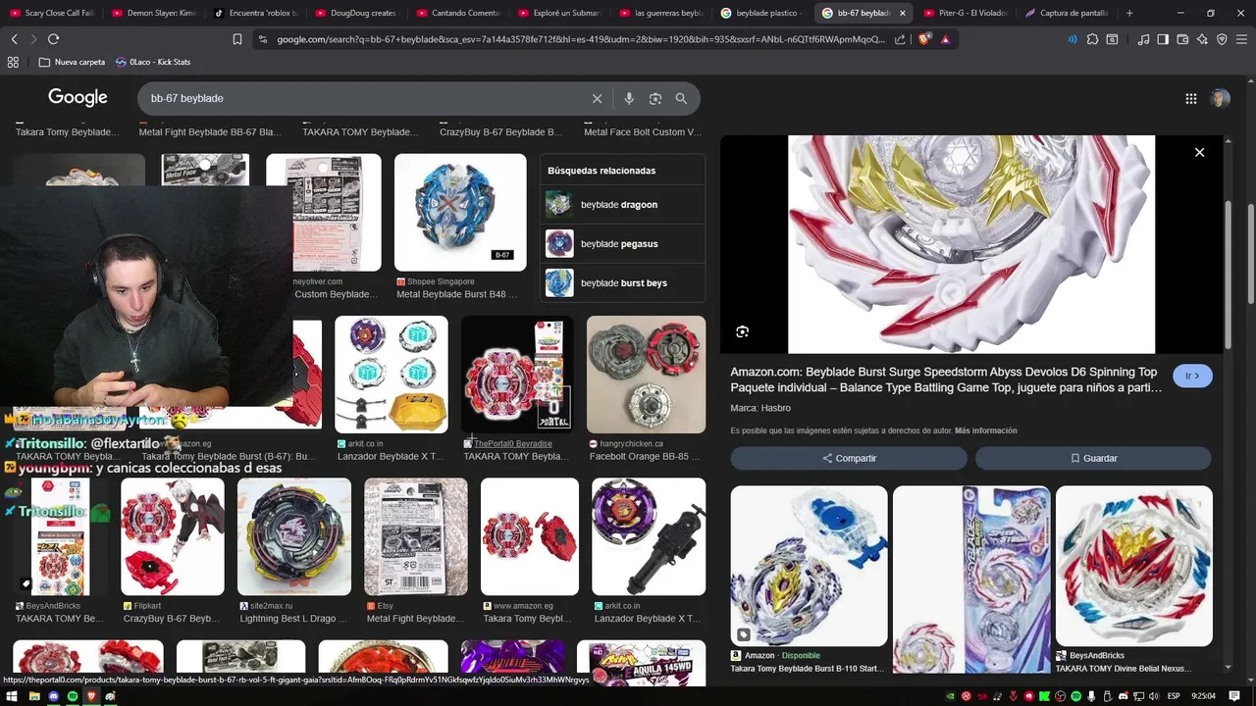Open the Windows Start menu
The width and height of the screenshot is (1256, 706).
tap(12, 696)
